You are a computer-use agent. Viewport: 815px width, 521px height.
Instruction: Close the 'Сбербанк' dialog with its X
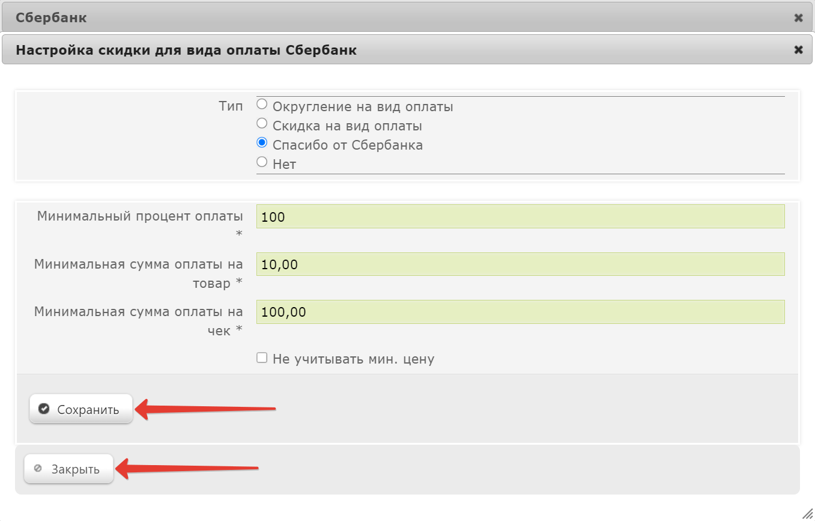click(x=799, y=18)
